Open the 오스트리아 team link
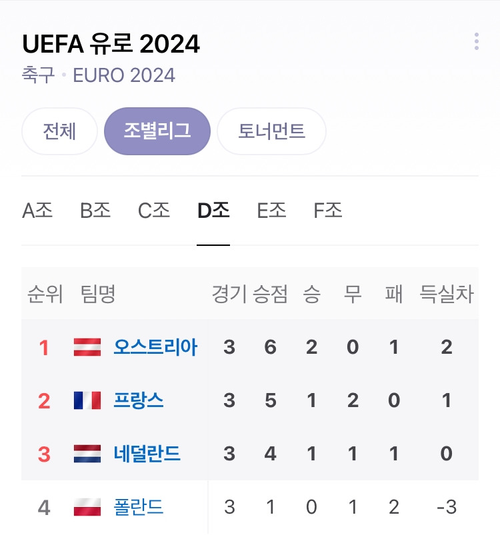This screenshot has height=535, width=500. coord(155,347)
